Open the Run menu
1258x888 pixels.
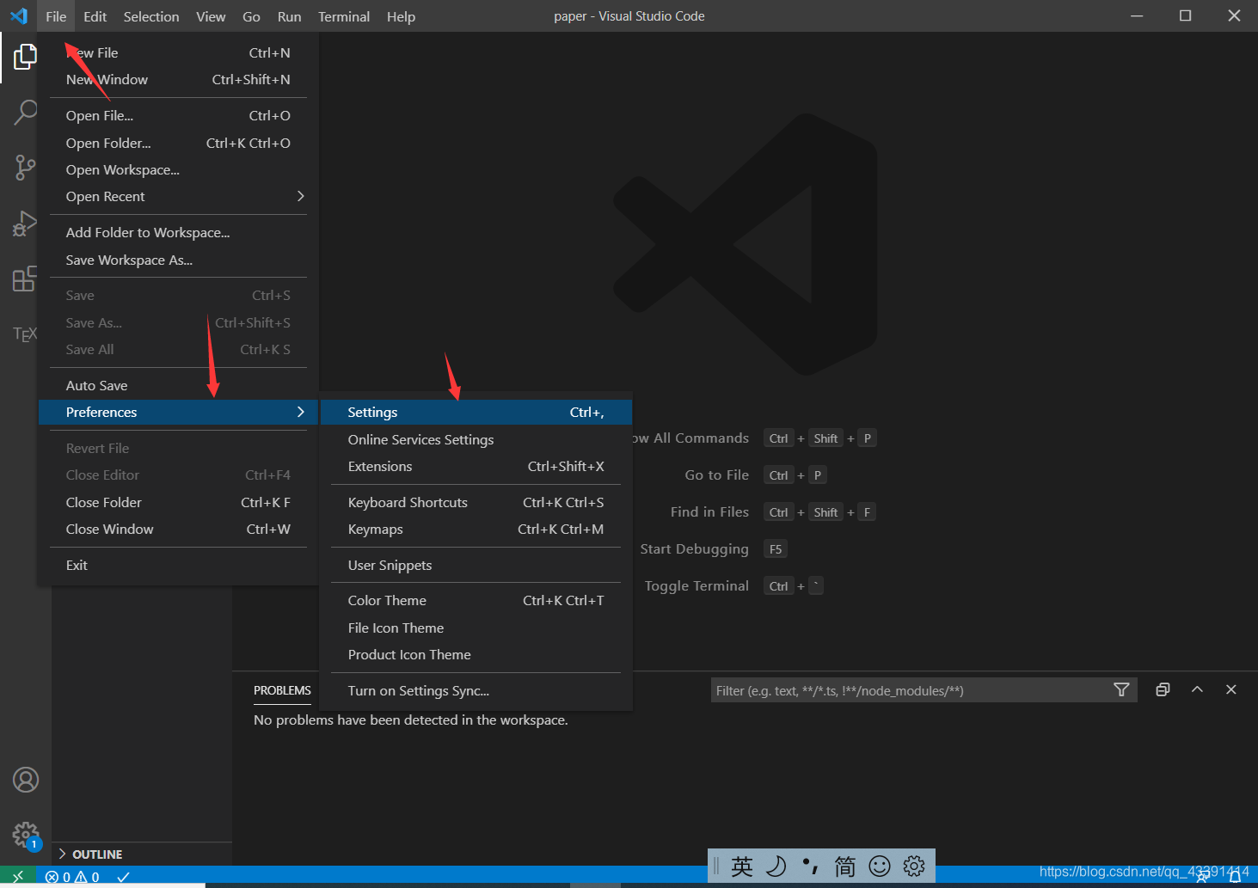pos(289,16)
